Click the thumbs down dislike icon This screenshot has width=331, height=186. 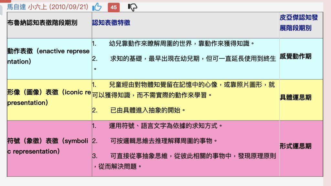click(x=133, y=7)
